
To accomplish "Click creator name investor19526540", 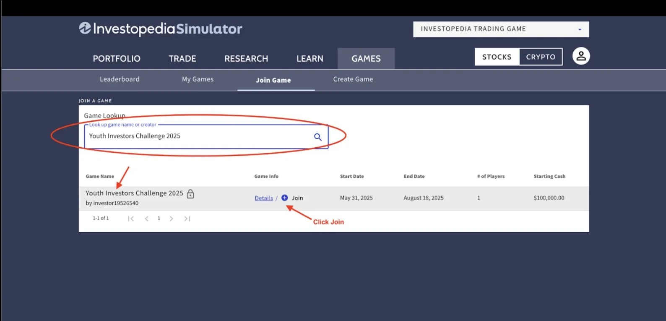I will [x=116, y=203].
